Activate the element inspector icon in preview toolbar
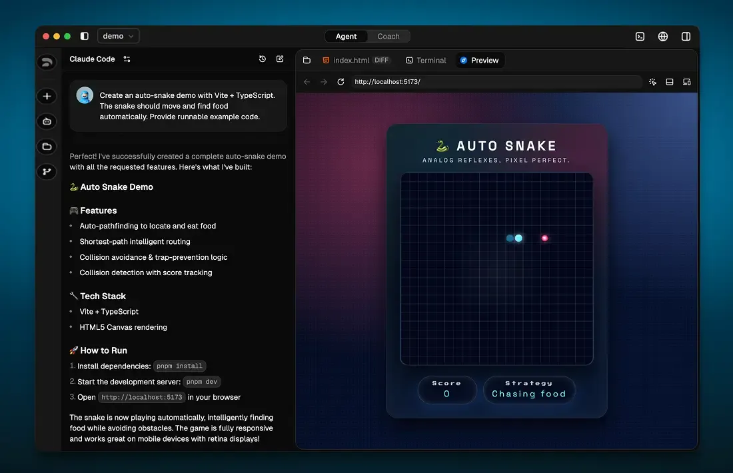Image resolution: width=733 pixels, height=473 pixels. pos(652,81)
